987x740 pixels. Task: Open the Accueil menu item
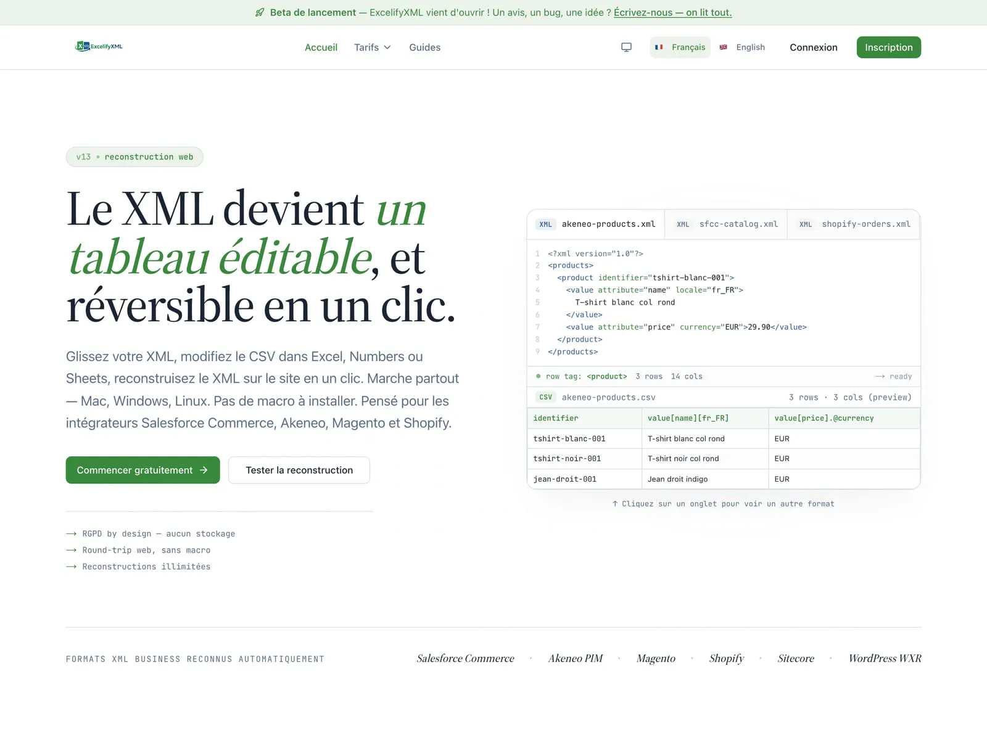point(321,47)
